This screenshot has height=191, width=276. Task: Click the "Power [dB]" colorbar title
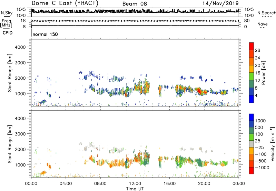click(263, 73)
